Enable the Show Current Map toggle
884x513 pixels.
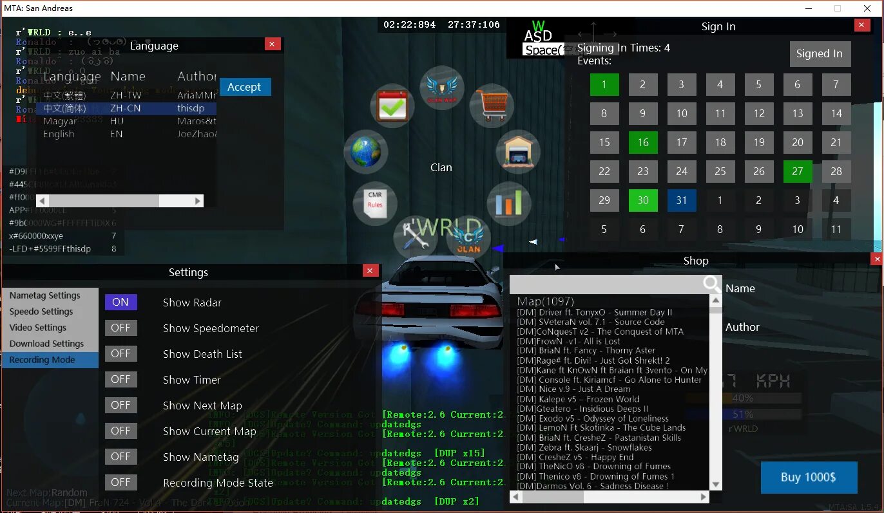pos(121,431)
